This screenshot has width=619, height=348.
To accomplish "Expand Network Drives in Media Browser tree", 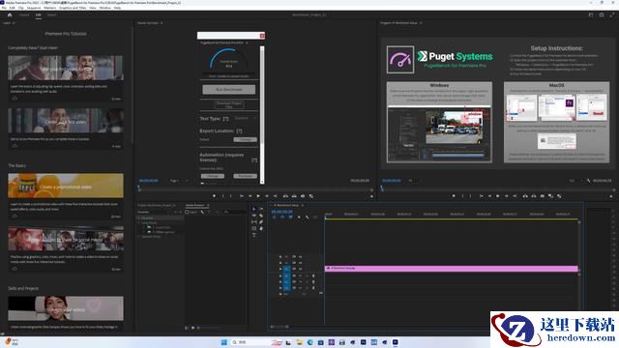I will pos(138,236).
